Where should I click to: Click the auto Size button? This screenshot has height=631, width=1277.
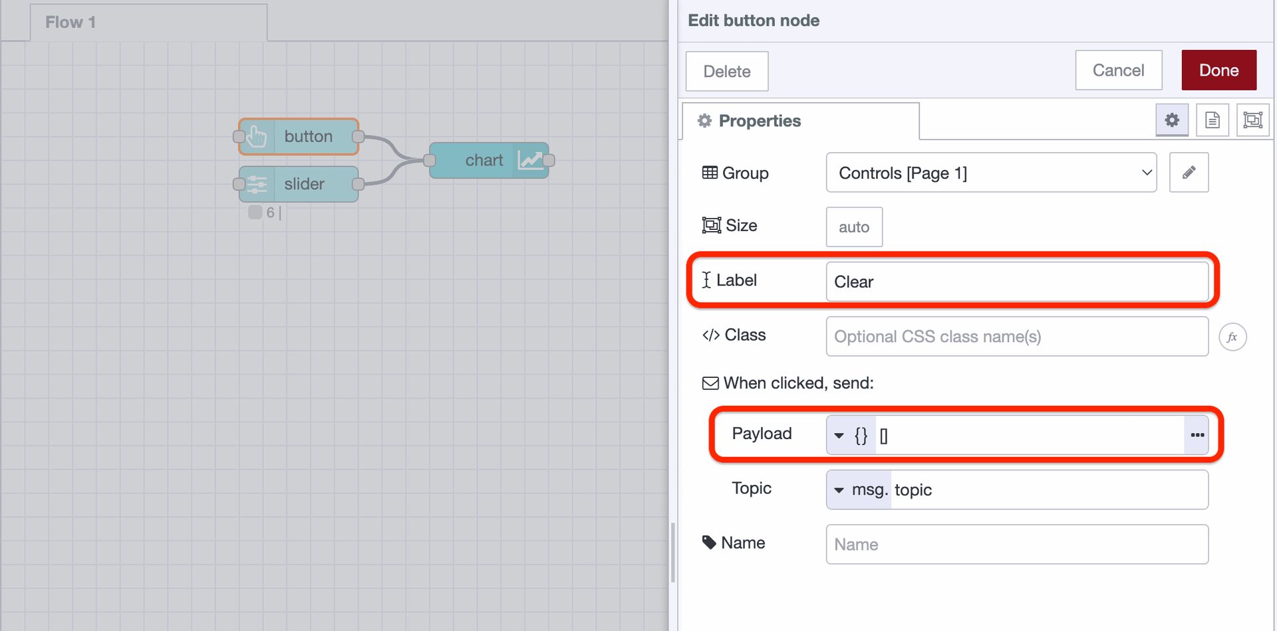[x=853, y=226]
